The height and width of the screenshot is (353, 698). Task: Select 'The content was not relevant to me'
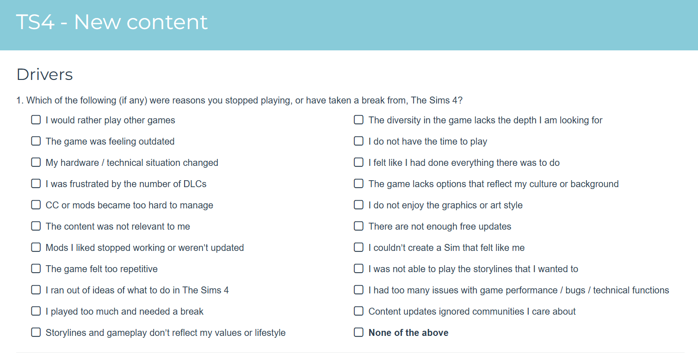tap(36, 226)
